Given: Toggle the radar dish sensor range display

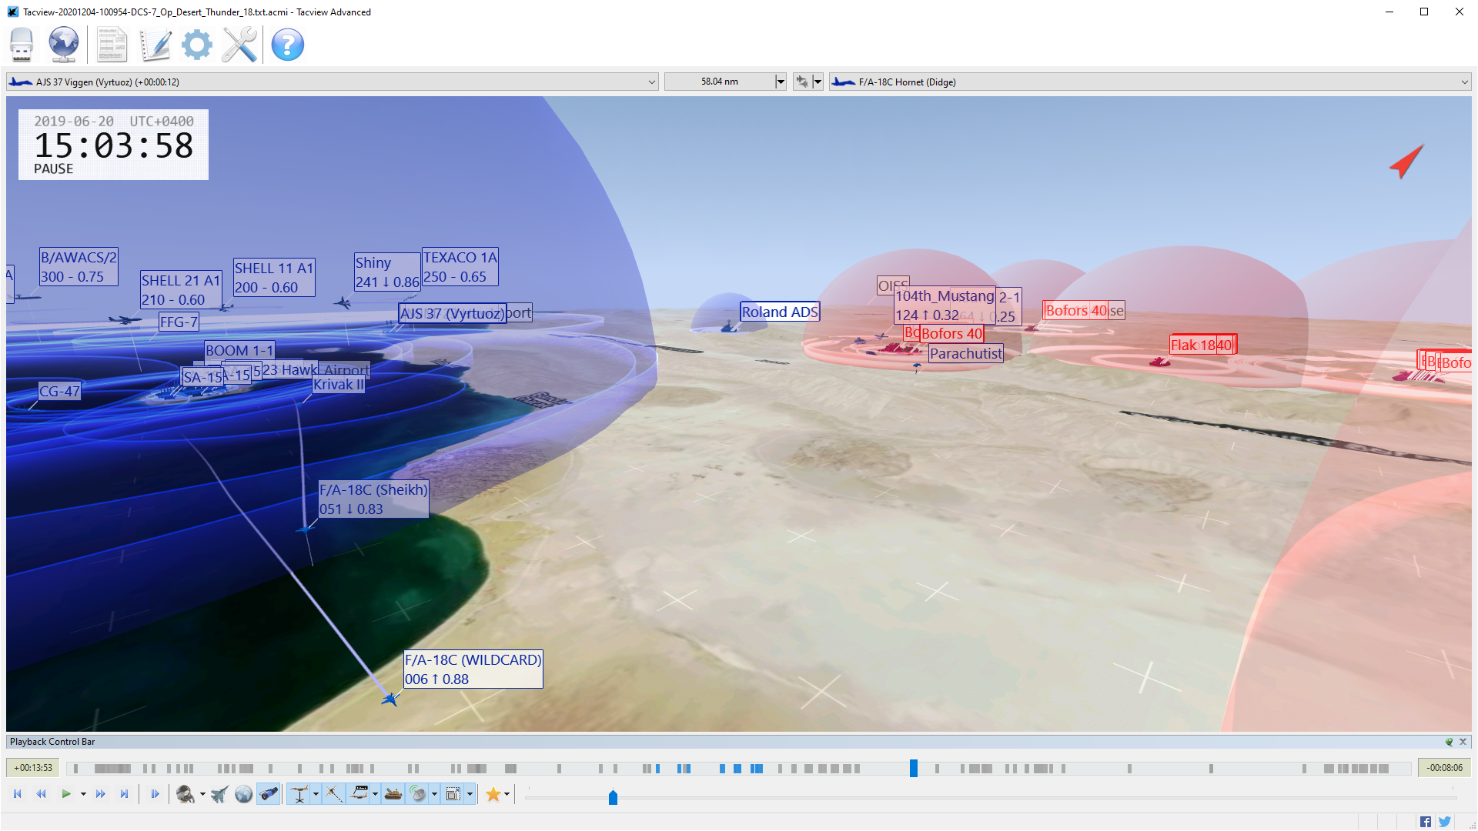Looking at the screenshot, I should [418, 794].
